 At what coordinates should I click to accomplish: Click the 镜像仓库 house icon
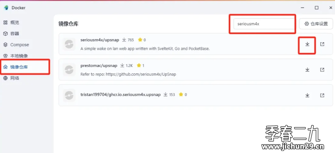pos(5,67)
